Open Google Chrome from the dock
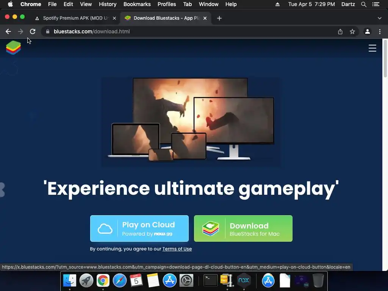 click(x=103, y=280)
